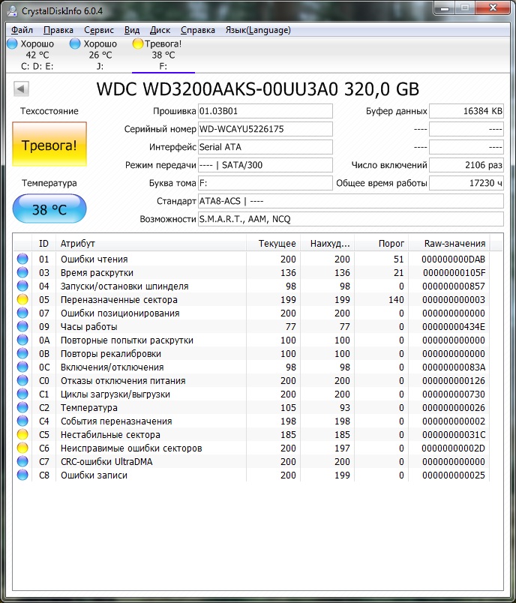Click yellow status icon for Переназначенные сектора
Image resolution: width=516 pixels, height=603 pixels.
coord(22,299)
